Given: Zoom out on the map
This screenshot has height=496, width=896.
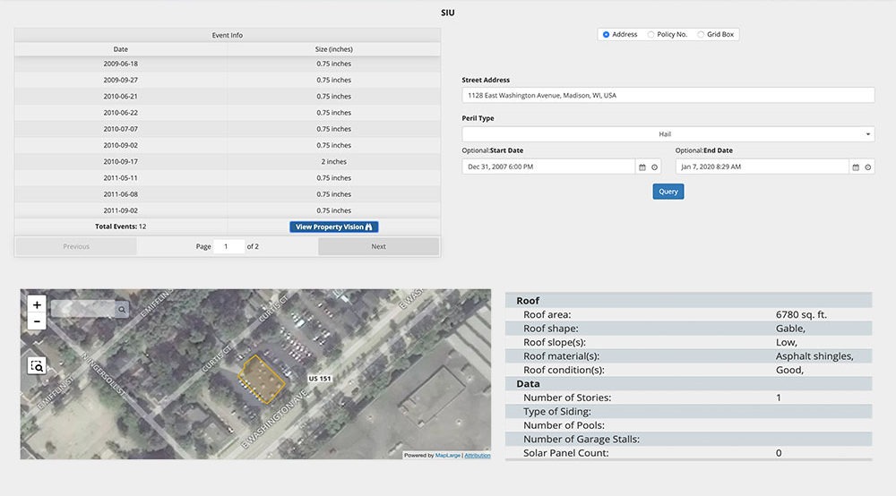Looking at the screenshot, I should pyautogui.click(x=37, y=321).
